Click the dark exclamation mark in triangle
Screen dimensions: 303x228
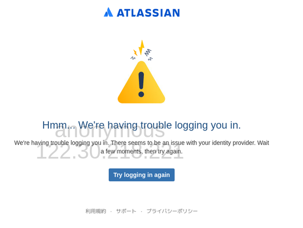141,85
